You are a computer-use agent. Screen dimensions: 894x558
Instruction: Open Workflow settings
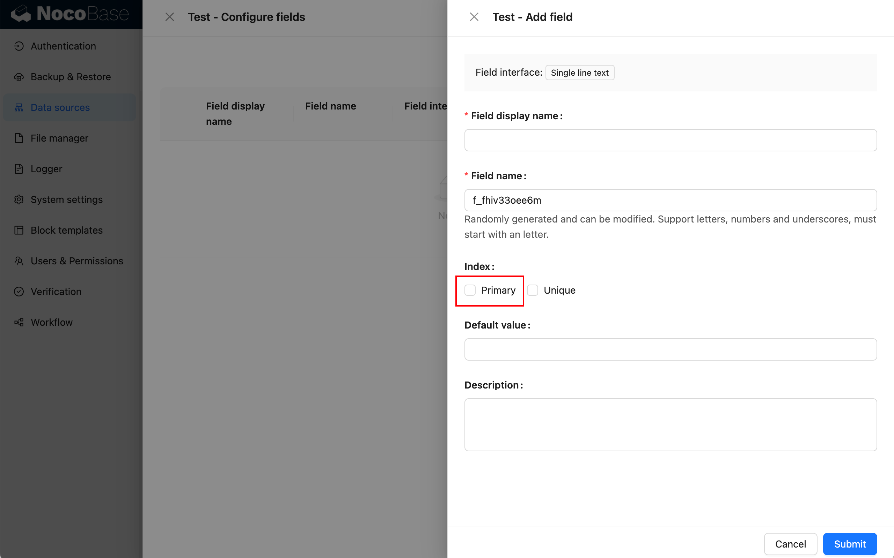point(51,322)
